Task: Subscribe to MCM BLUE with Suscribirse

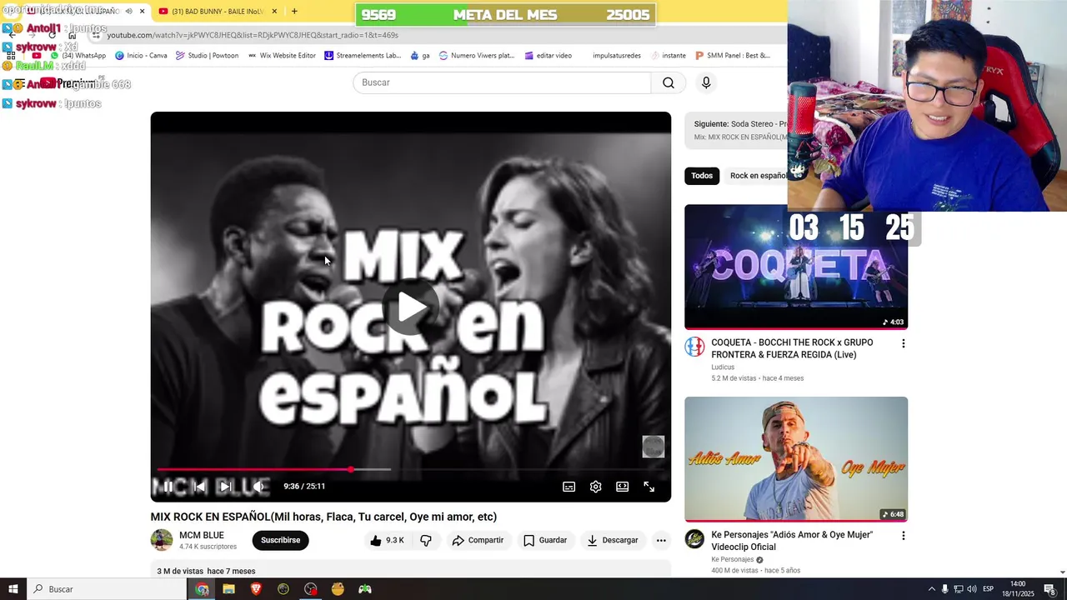Action: tap(280, 540)
